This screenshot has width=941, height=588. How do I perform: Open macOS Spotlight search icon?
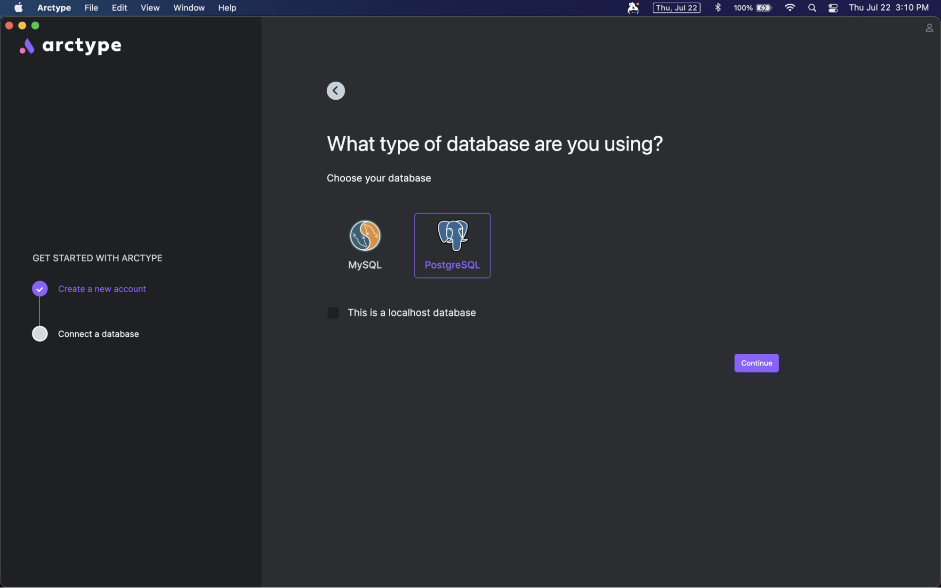812,8
